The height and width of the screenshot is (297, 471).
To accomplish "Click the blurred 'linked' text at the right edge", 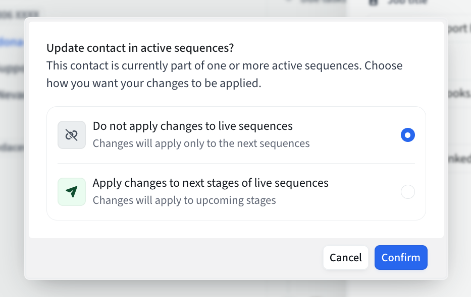I will coord(459,159).
